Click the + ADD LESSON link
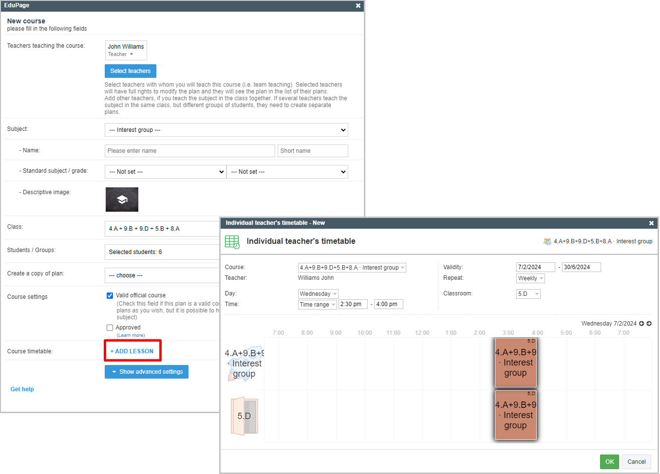This screenshot has width=660, height=474. [x=132, y=351]
